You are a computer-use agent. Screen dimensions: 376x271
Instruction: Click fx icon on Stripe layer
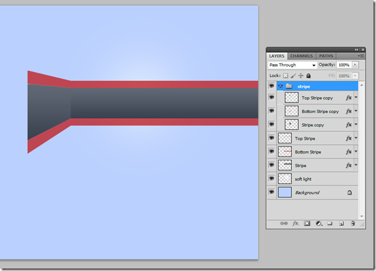tap(349, 165)
